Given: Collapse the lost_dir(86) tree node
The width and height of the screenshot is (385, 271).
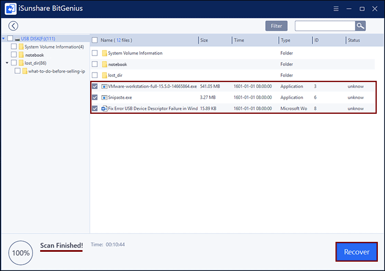Looking at the screenshot, I should [7, 63].
